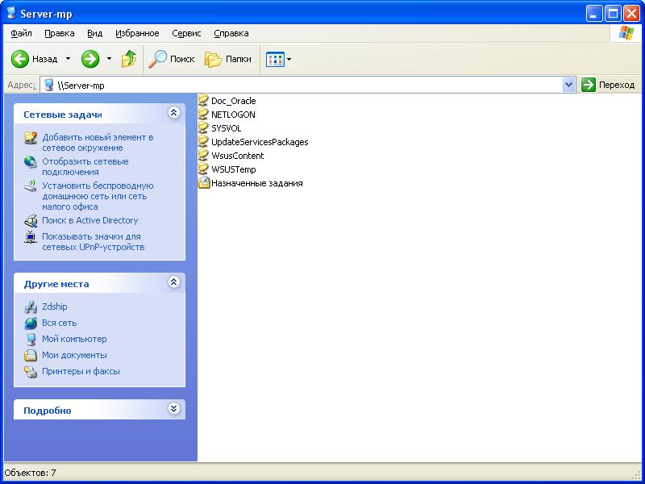Click the wireless network setup icon

point(31,186)
